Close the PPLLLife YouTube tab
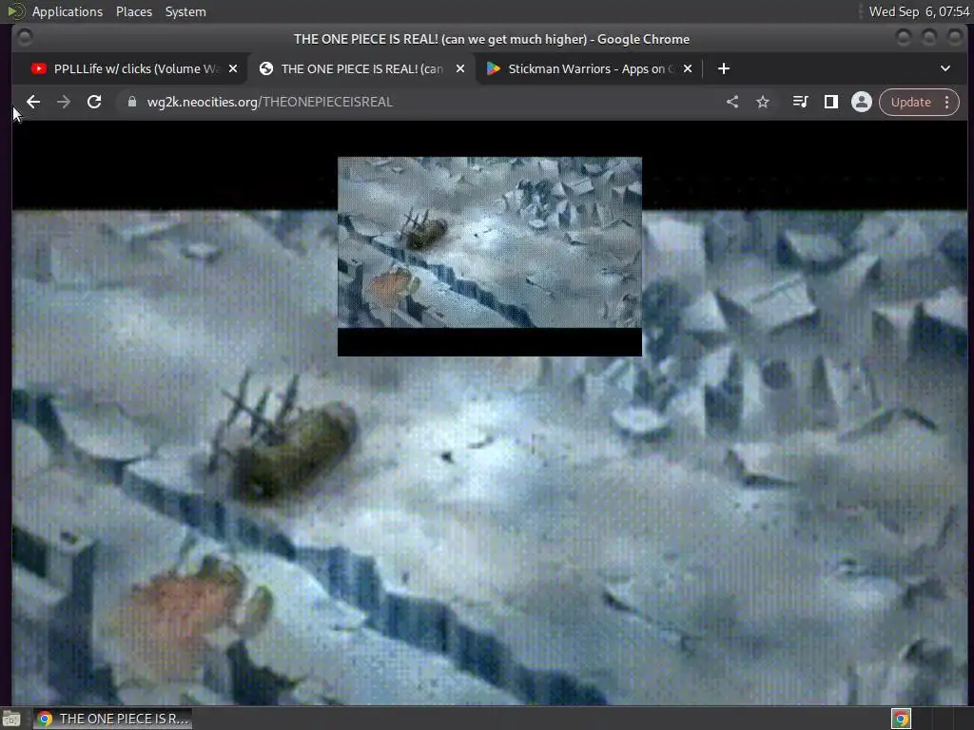This screenshot has width=974, height=730. (233, 68)
